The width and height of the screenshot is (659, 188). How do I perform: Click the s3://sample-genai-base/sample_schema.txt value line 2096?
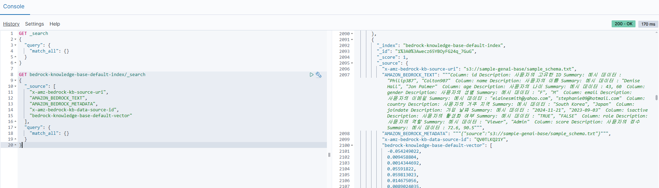(518, 69)
